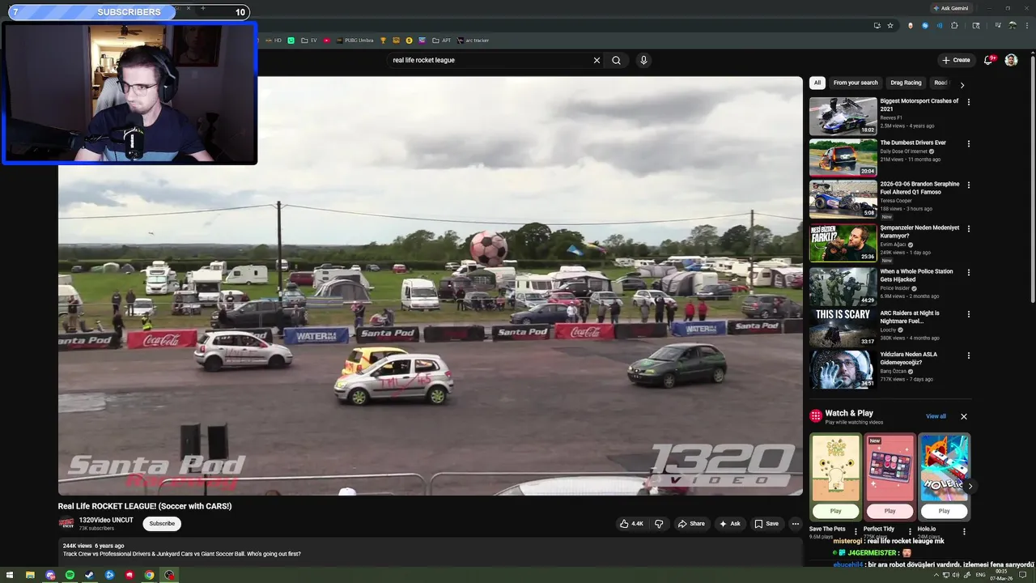This screenshot has height=583, width=1036.
Task: Open Biggest Motorsport Crashes of 2021 thumbnail
Action: [843, 117]
